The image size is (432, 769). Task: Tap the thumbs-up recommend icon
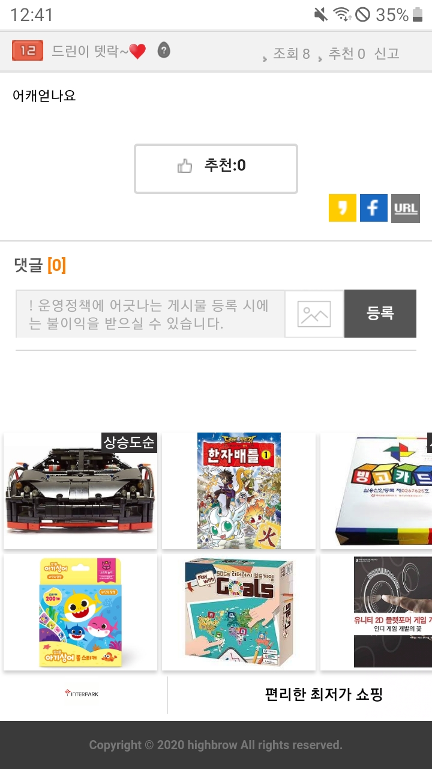185,166
